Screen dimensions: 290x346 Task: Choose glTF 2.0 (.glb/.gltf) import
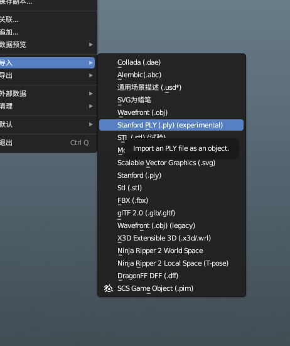click(171, 213)
